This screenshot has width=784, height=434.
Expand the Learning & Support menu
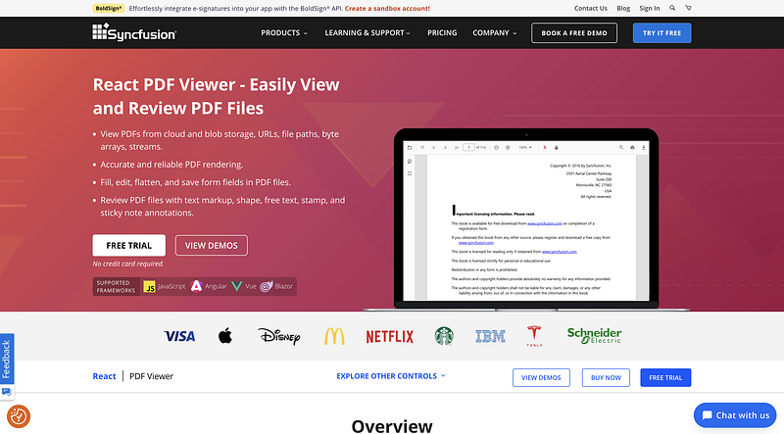367,33
